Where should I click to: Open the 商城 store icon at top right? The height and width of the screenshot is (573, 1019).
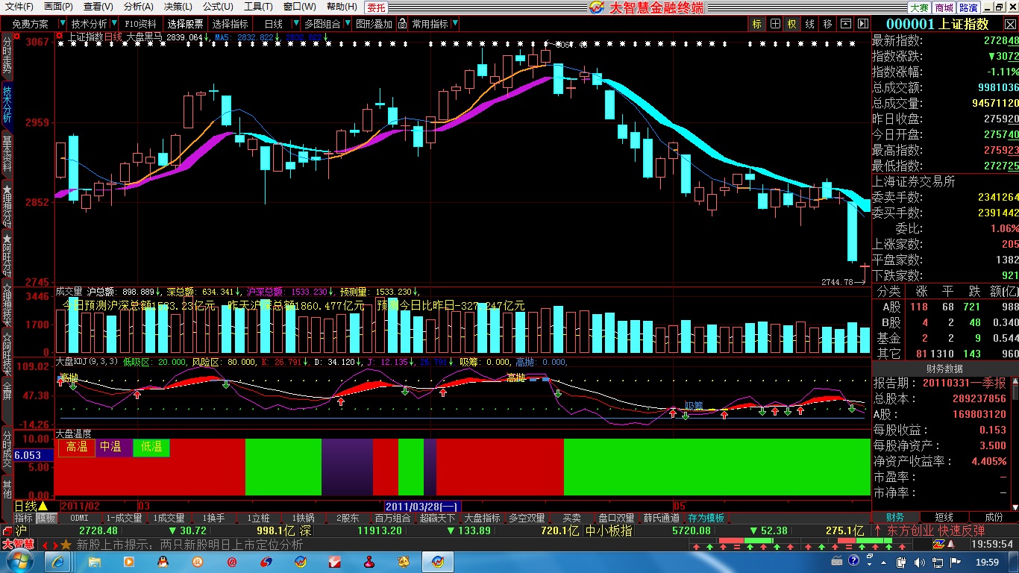(944, 7)
